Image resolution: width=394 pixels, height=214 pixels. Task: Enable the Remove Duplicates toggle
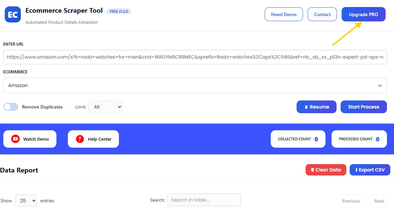click(x=10, y=106)
